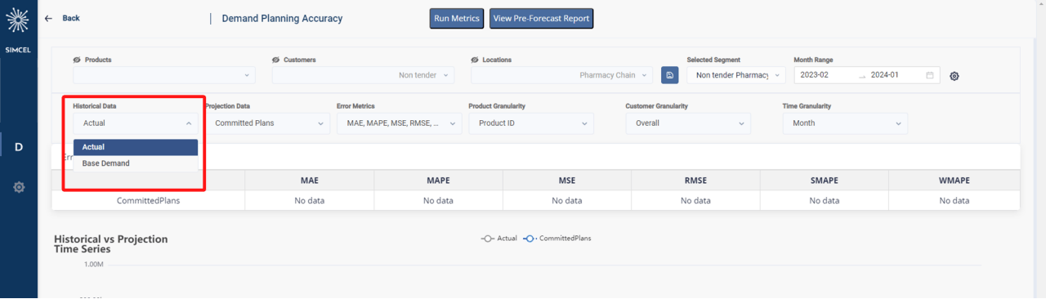1046x299 pixels.
Task: Click the calendar icon in Month Range
Action: tap(930, 75)
